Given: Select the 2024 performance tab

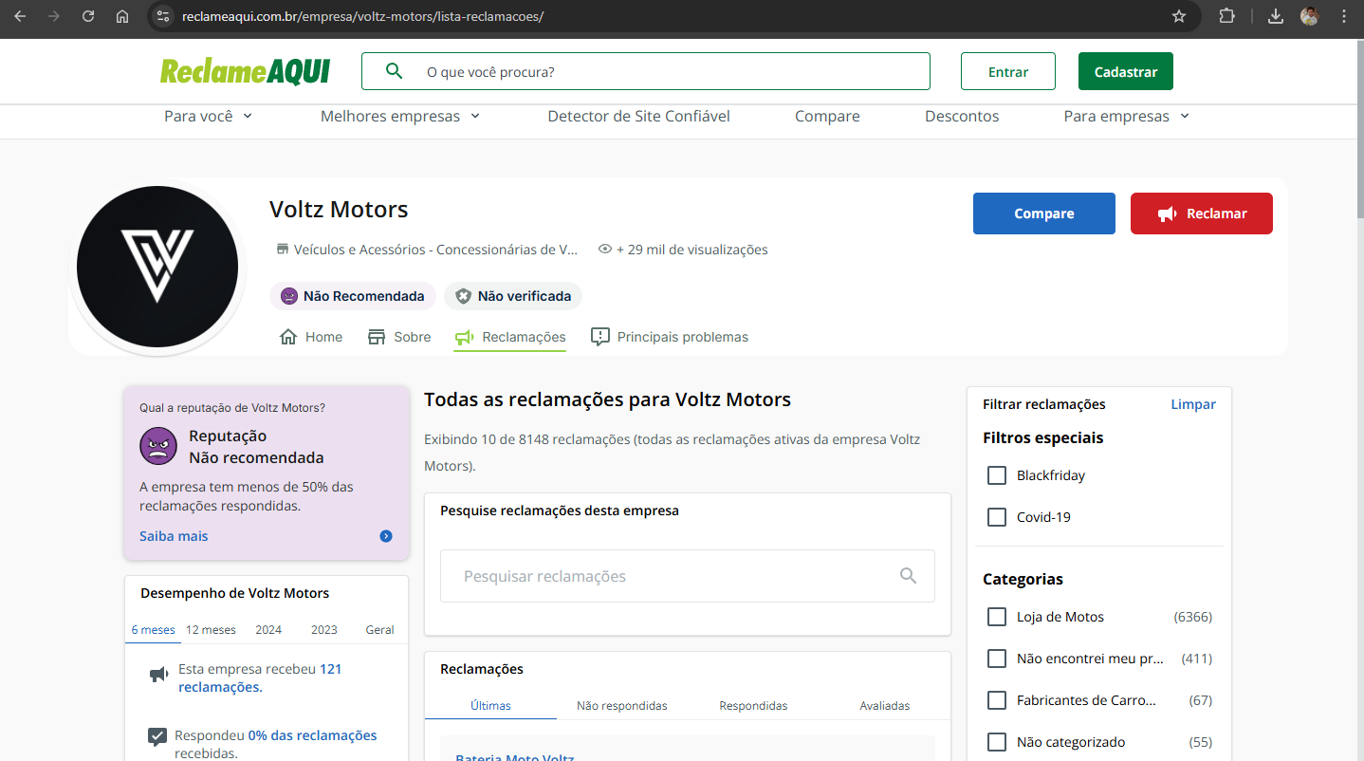Looking at the screenshot, I should pos(268,629).
